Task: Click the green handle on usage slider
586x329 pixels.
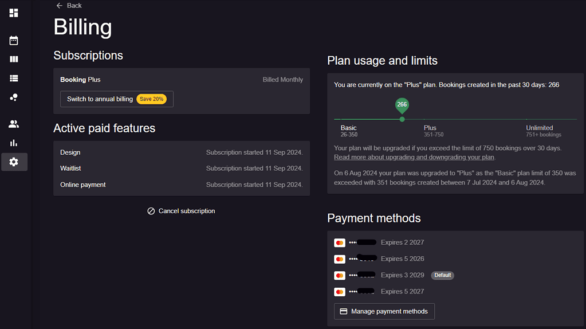Action: [x=402, y=119]
